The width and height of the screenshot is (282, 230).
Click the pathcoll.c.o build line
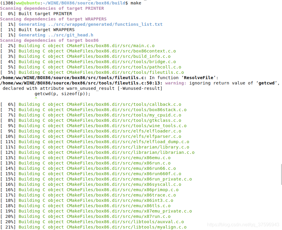[91, 67]
